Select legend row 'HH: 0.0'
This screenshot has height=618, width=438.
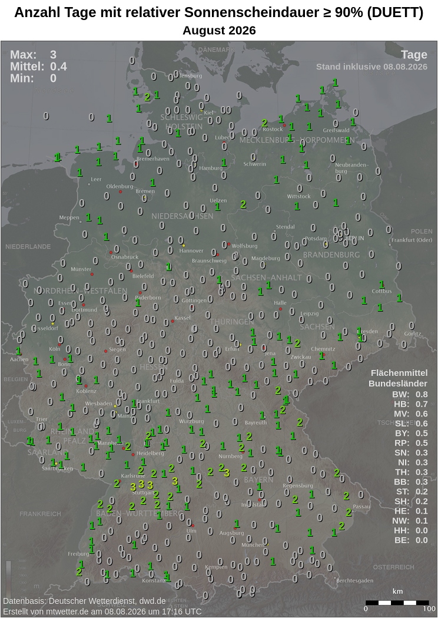[410, 530]
